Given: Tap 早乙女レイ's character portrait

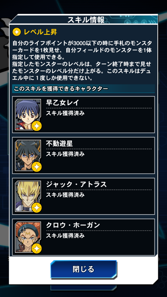Looking at the screenshot, I should click(x=28, y=114).
